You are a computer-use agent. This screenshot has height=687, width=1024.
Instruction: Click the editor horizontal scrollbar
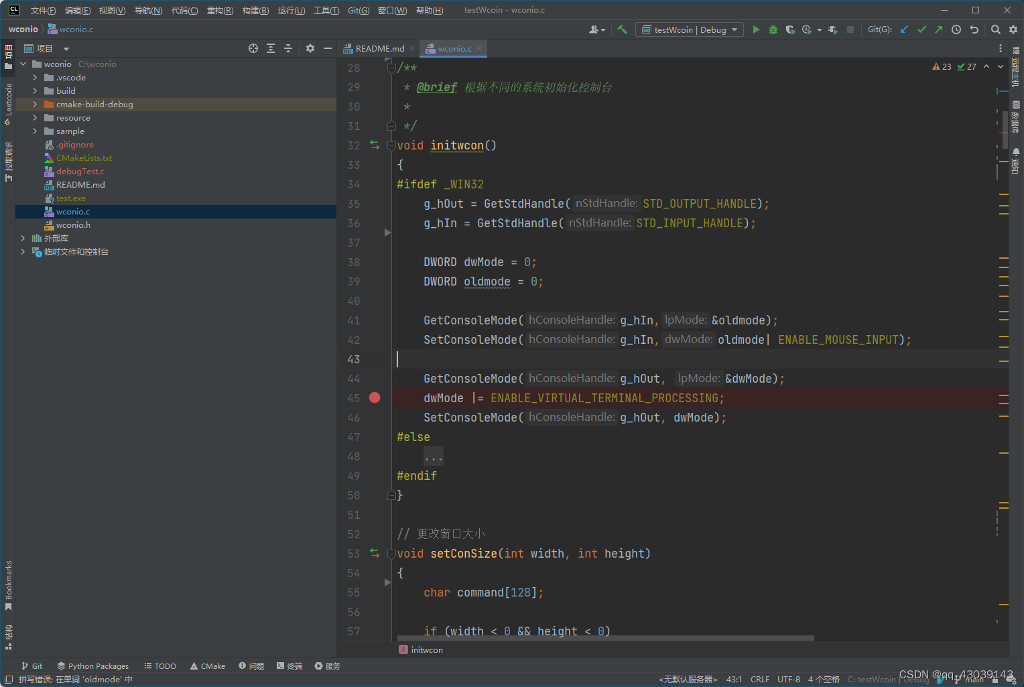click(605, 638)
